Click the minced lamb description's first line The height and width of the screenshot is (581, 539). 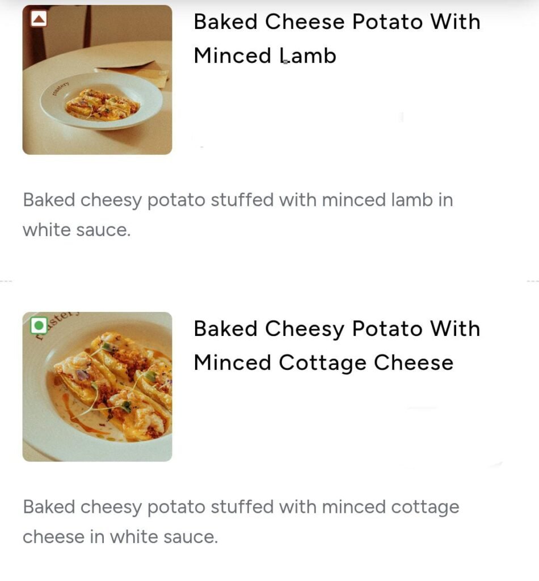(238, 200)
